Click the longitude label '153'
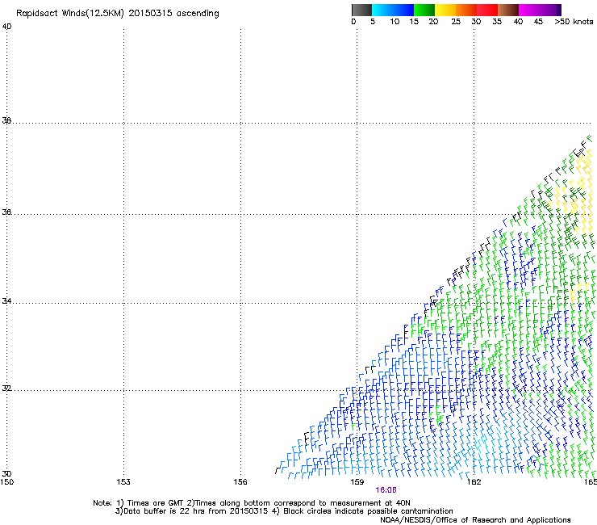This screenshot has width=597, height=525. click(123, 482)
